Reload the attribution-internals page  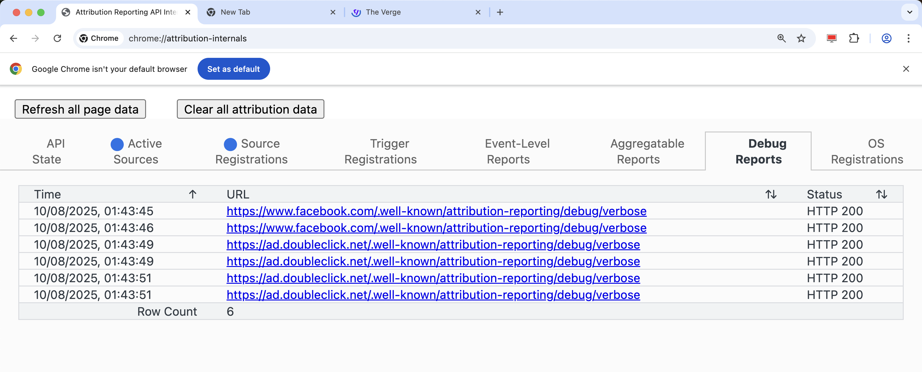[57, 38]
